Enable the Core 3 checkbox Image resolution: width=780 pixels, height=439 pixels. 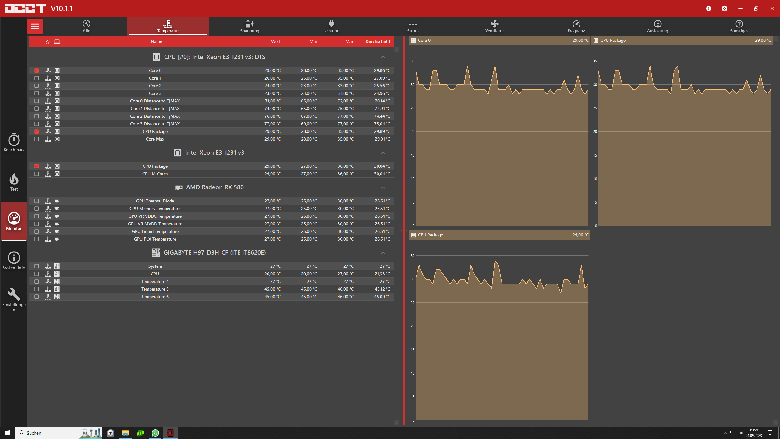pos(37,93)
